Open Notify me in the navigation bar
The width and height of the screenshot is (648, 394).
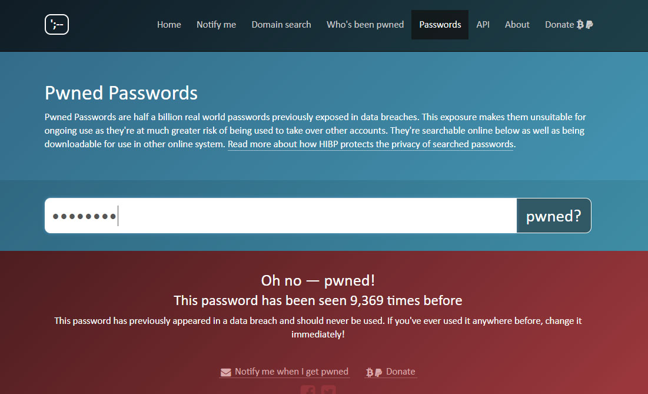click(x=216, y=25)
